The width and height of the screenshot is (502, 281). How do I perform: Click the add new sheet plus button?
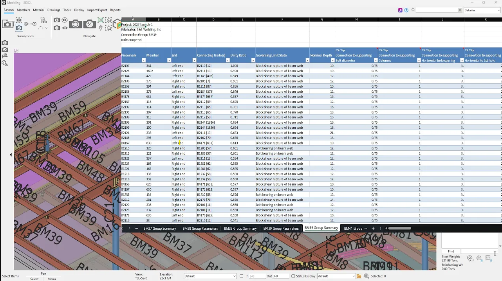tap(373, 229)
